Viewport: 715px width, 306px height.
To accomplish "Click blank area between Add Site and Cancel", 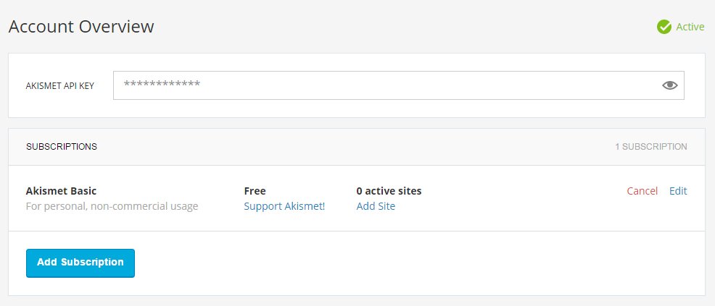I will [522, 198].
